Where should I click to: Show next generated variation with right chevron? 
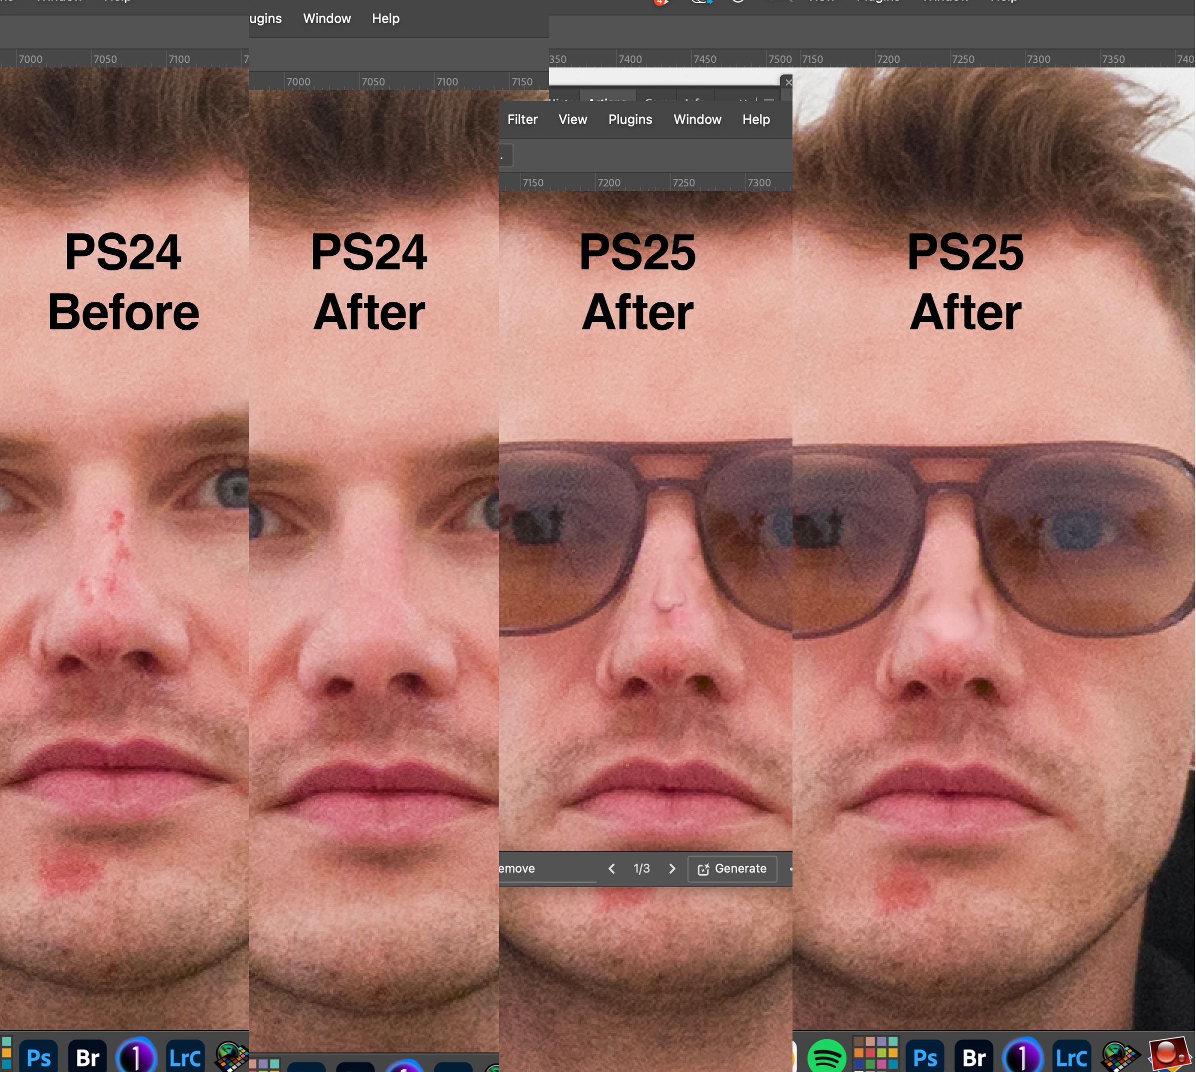tap(671, 869)
